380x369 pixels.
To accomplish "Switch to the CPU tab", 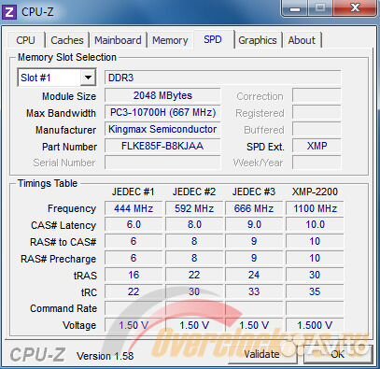I will (26, 40).
